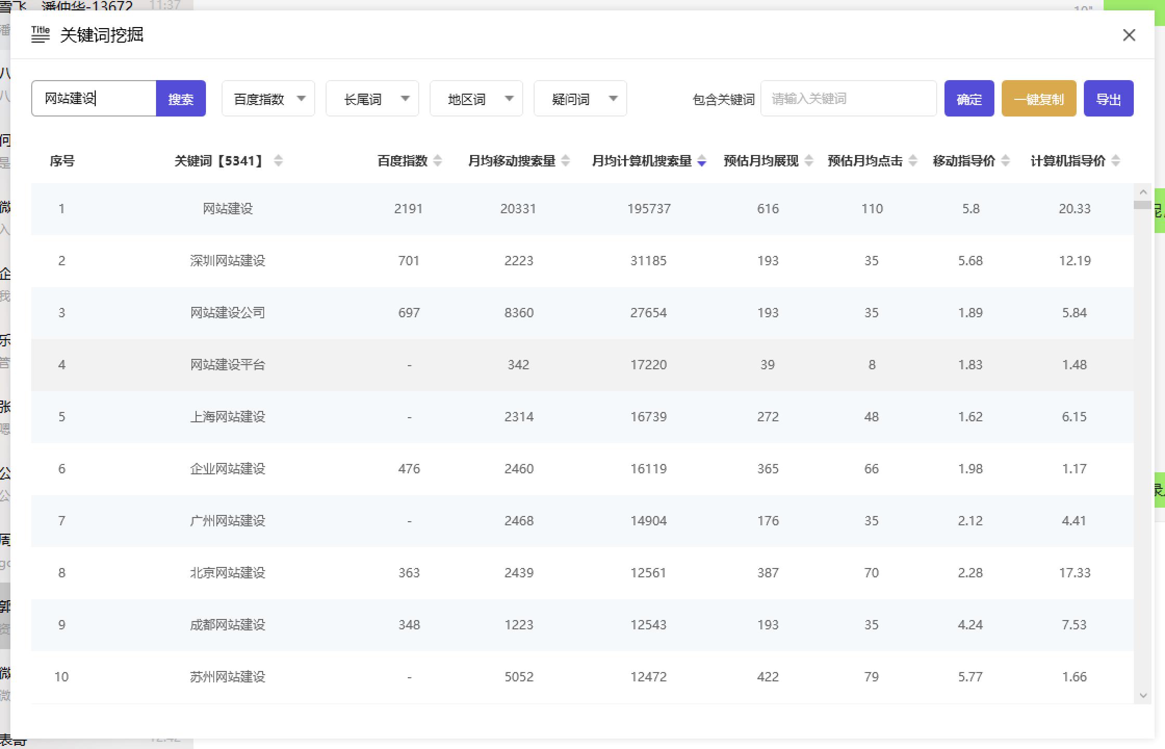
Task: Click 5052 mobile volume in 苏州网站建设 row
Action: [519, 677]
